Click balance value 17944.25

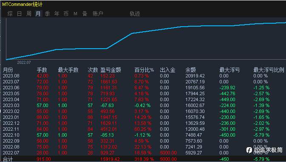tap(195, 93)
